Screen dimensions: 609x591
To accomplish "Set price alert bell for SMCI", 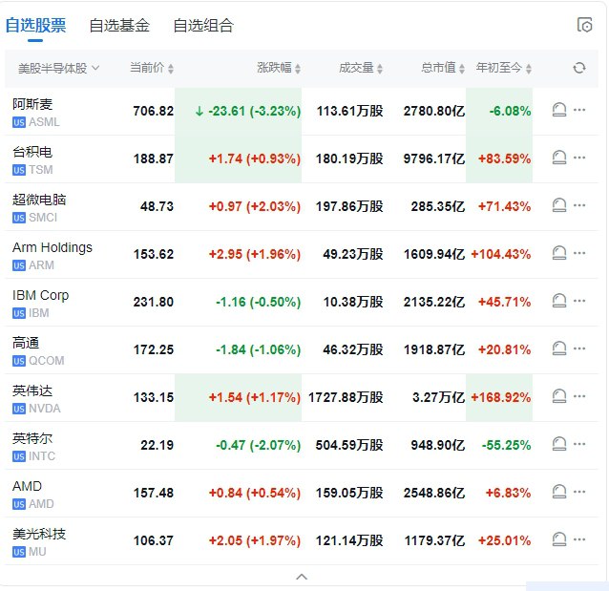I will coord(559,205).
